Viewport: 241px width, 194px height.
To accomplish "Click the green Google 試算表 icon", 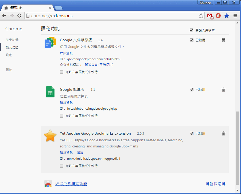I will 50,92.
